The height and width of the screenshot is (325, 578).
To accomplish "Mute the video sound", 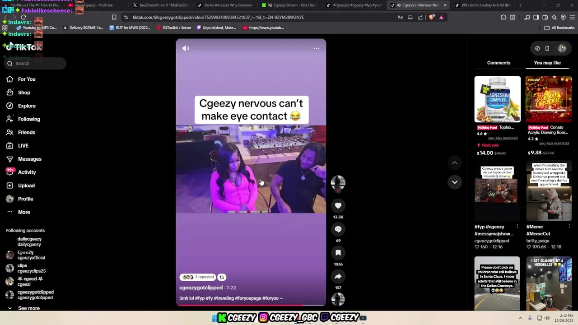I will [186, 48].
